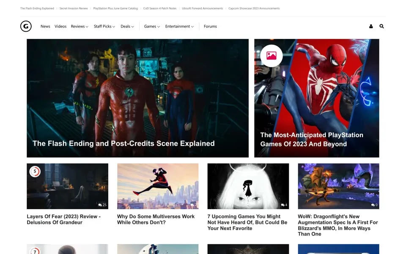The width and height of the screenshot is (406, 254).
Task: Click the review score 5 badge
Action: [x=35, y=171]
